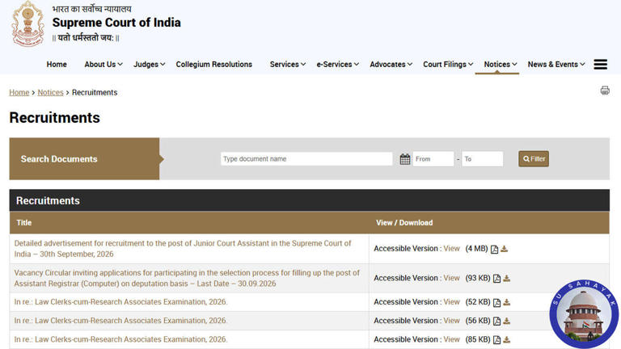The height and width of the screenshot is (349, 621).
Task: Open the hamburger menu icon
Action: 601,64
